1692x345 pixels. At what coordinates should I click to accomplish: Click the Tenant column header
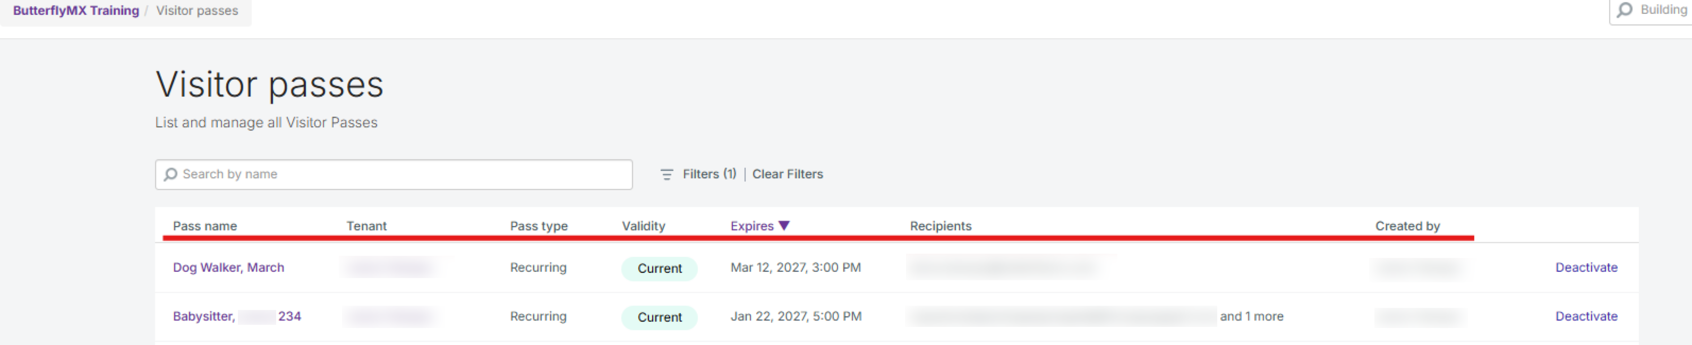point(366,226)
